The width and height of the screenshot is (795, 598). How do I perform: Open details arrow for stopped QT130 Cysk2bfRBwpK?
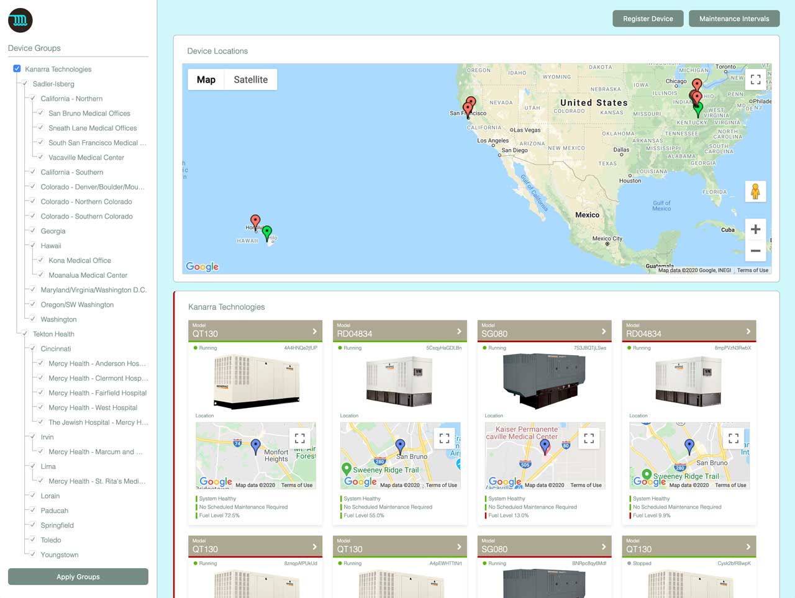click(x=748, y=547)
